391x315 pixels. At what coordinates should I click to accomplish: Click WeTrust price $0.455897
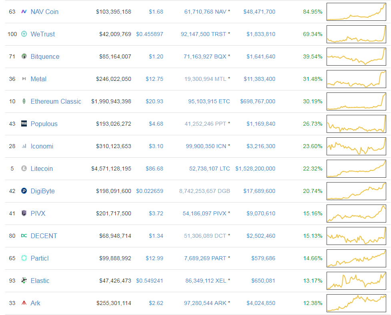(150, 34)
